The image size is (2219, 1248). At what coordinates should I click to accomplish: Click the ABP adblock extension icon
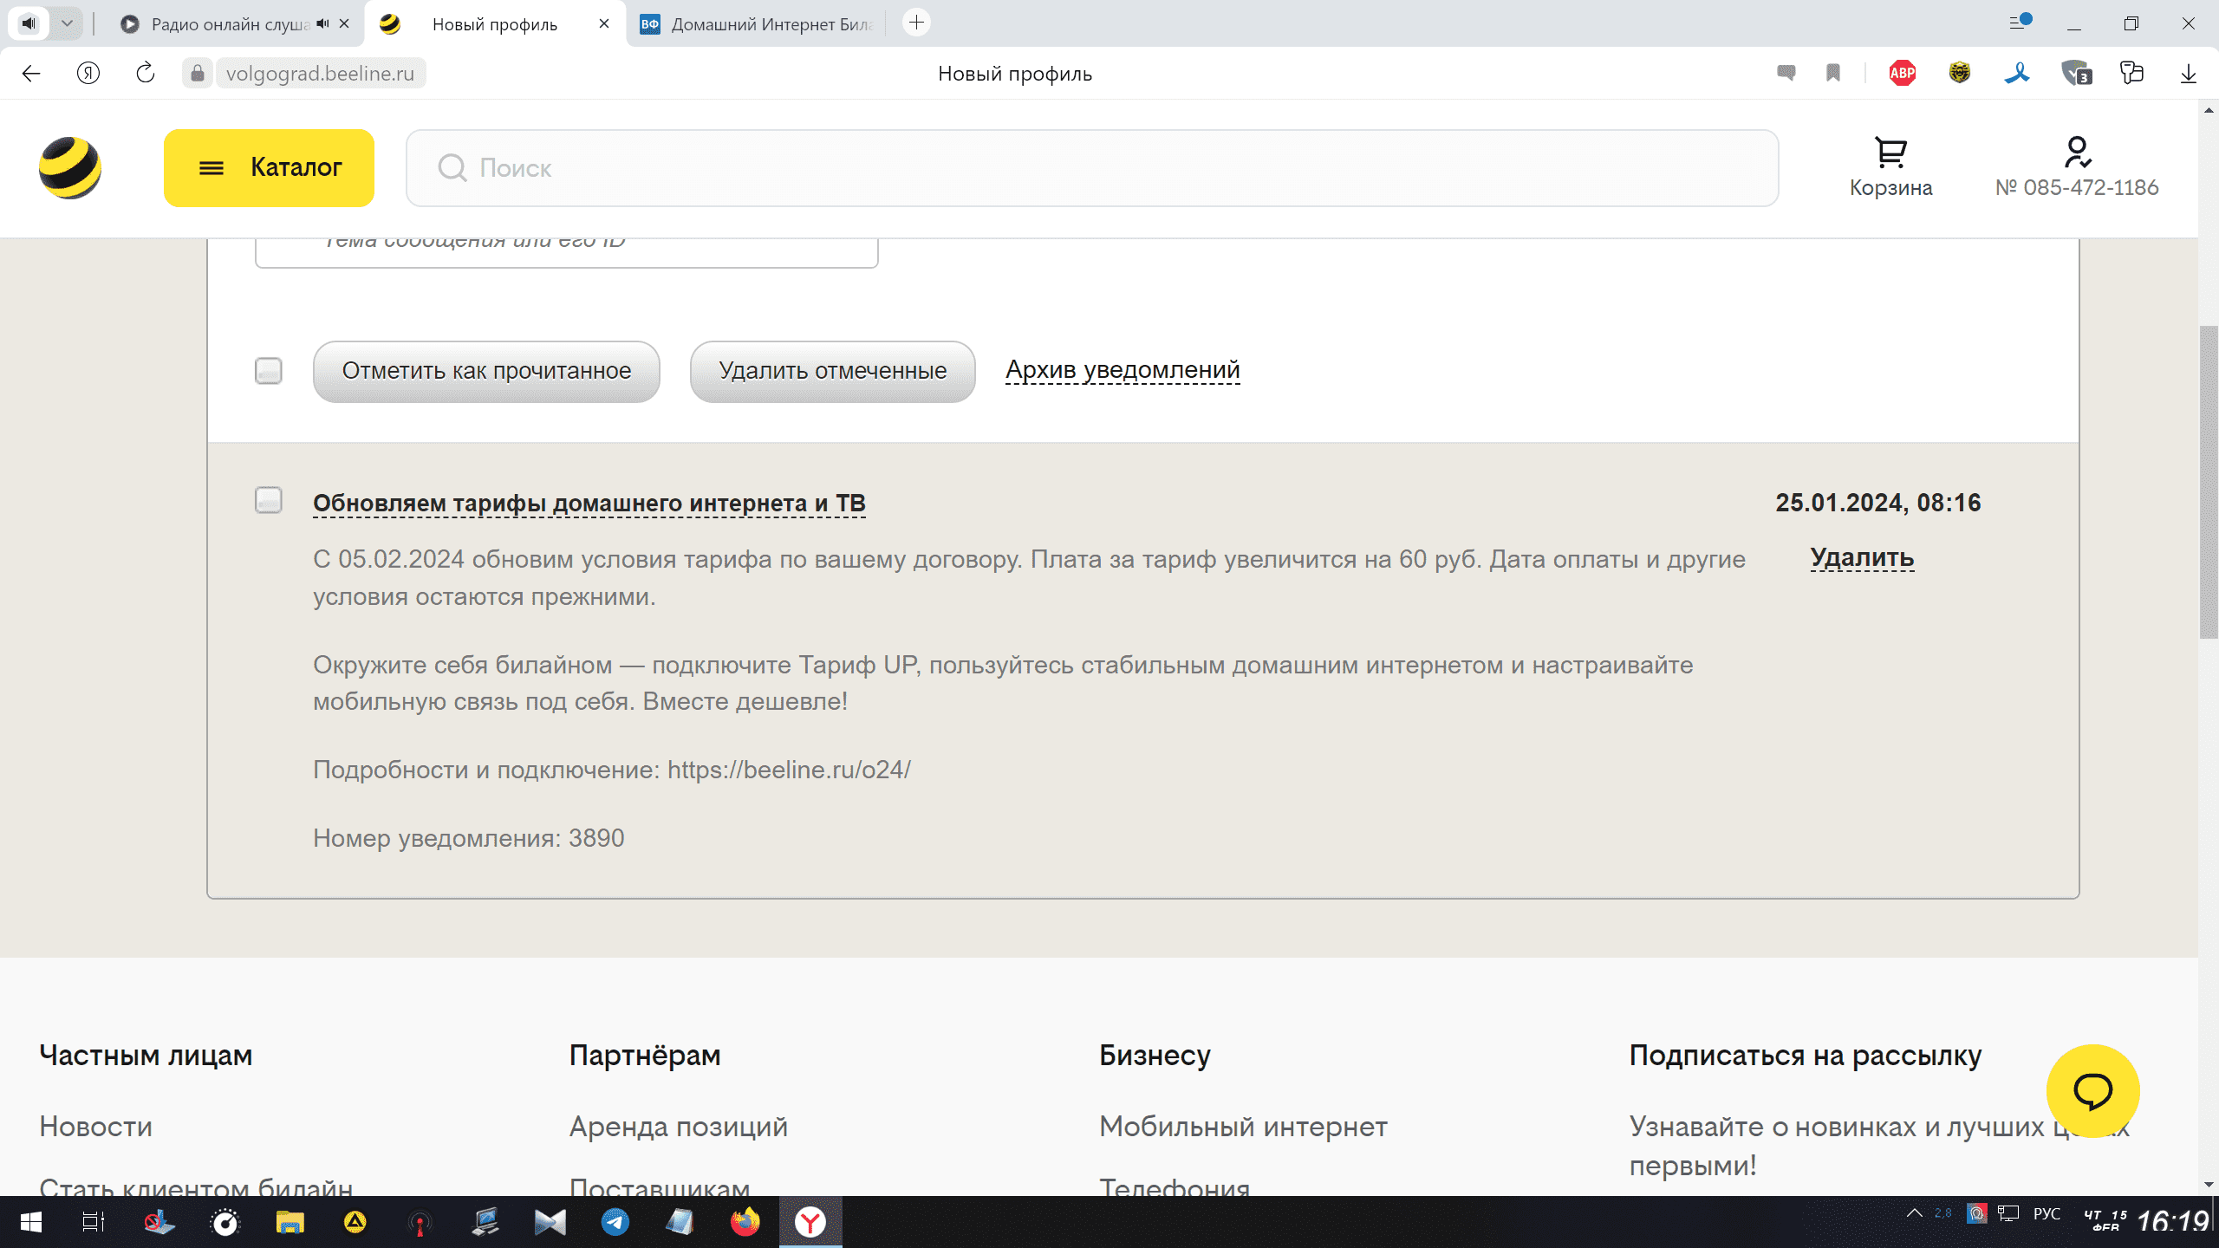pyautogui.click(x=1902, y=74)
